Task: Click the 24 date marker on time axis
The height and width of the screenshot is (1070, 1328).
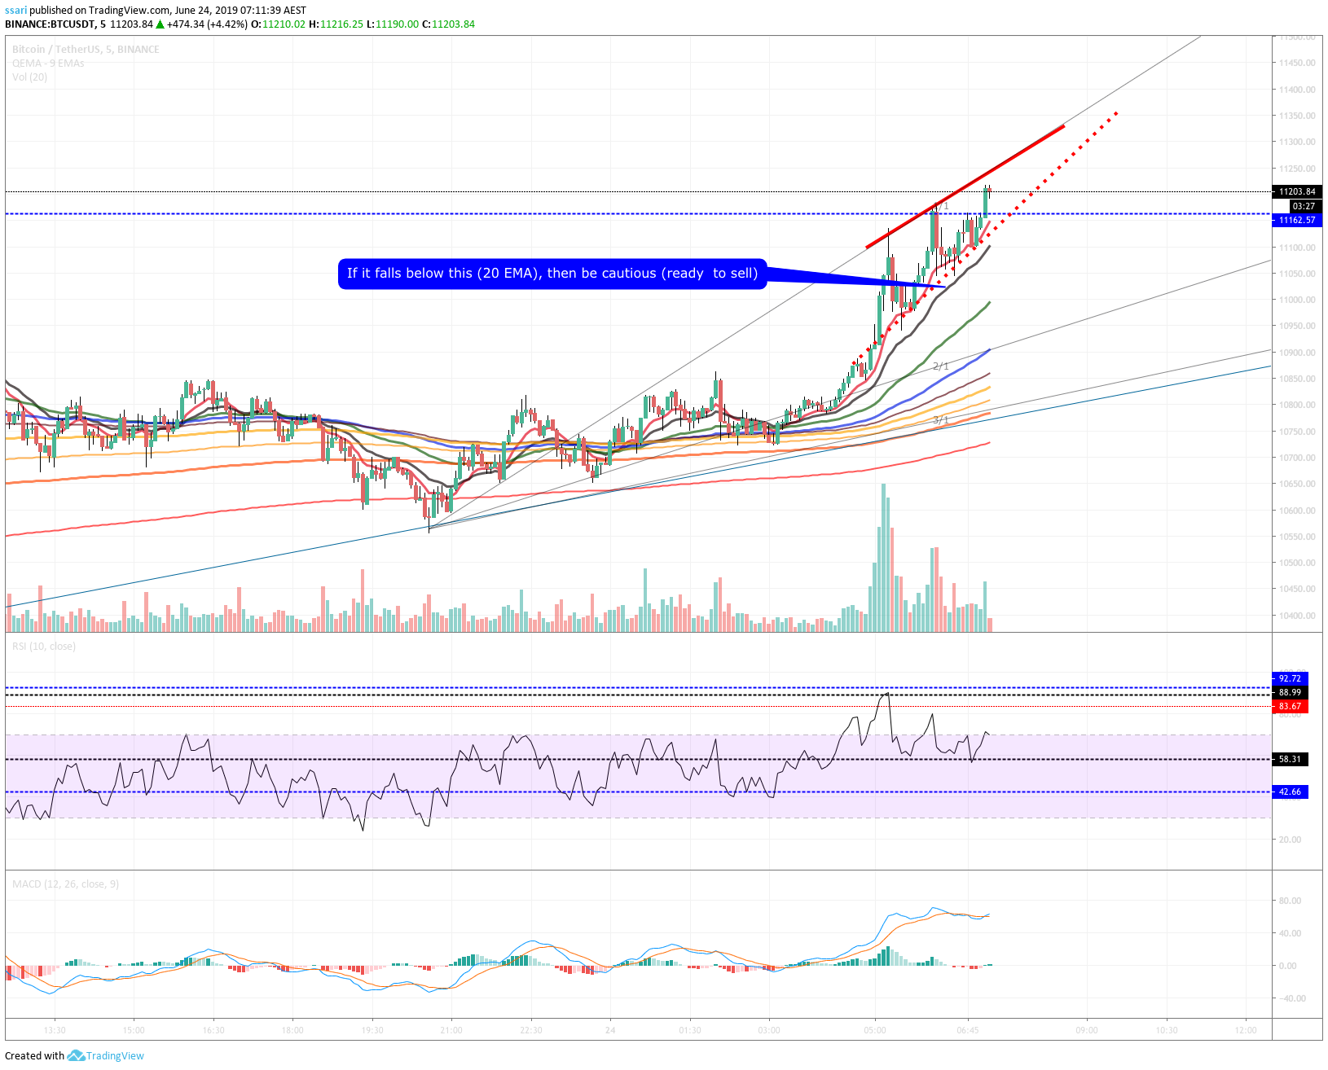Action: click(610, 1030)
